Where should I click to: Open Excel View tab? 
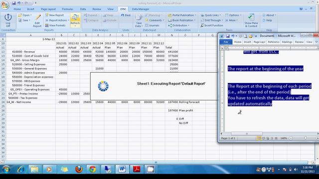[x=110, y=9]
